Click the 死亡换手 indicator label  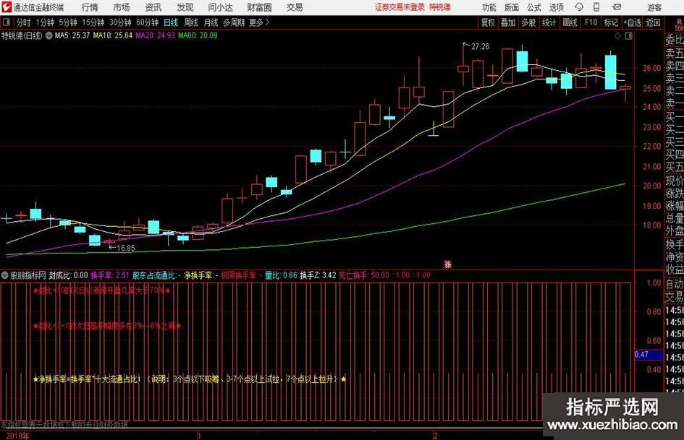point(353,275)
